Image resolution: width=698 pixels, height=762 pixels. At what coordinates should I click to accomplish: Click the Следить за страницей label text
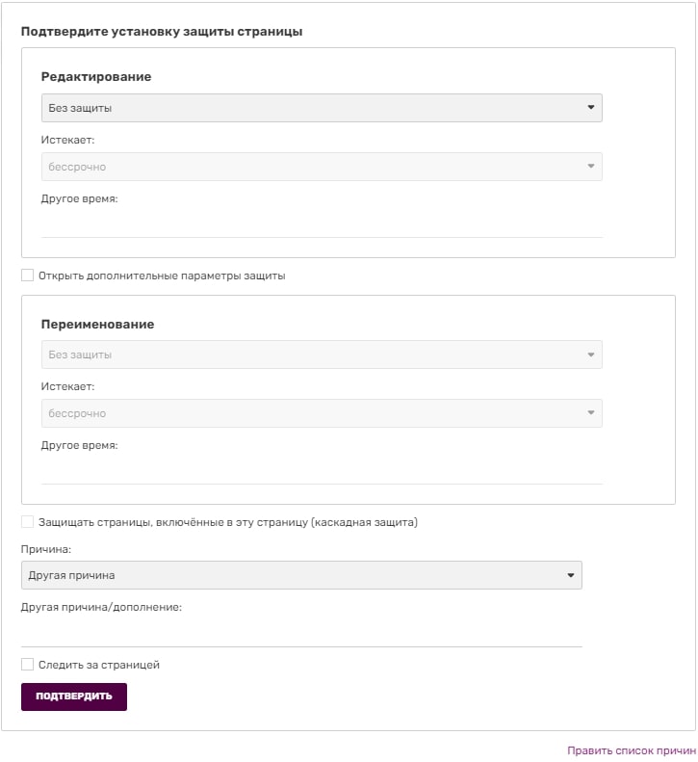[99, 665]
